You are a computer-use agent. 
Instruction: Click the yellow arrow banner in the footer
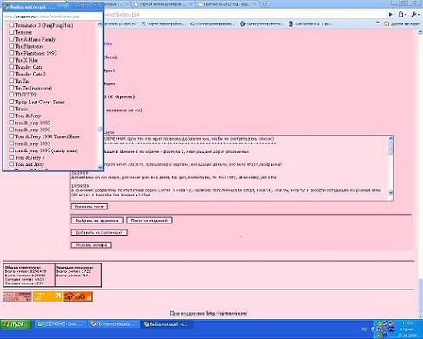click(x=48, y=296)
